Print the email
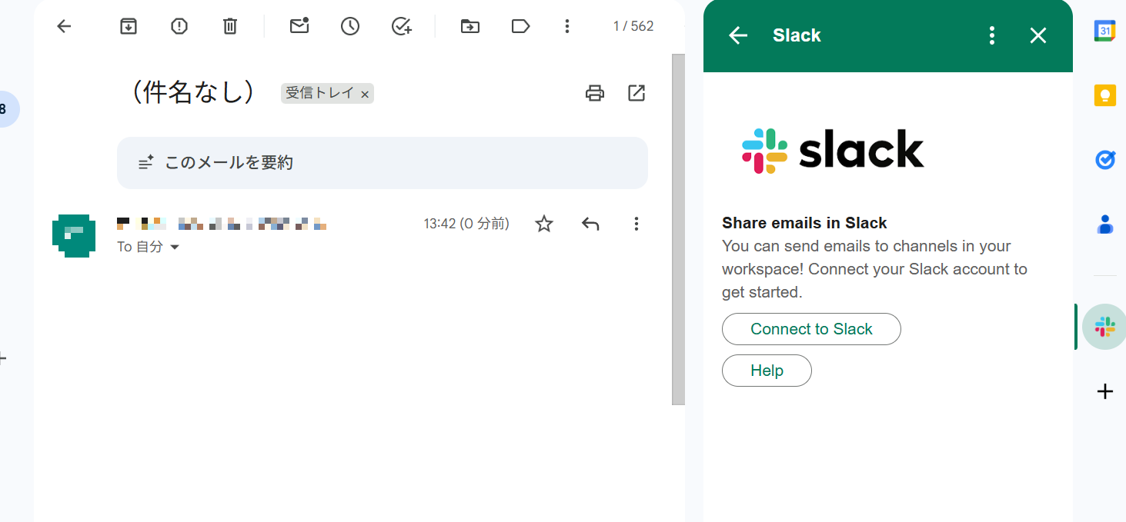Image resolution: width=1126 pixels, height=522 pixels. click(594, 92)
